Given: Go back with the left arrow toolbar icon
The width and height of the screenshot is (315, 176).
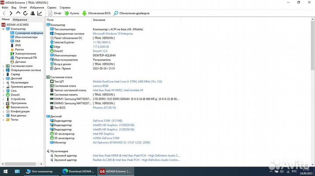Looking at the screenshot, I should tap(4, 14).
